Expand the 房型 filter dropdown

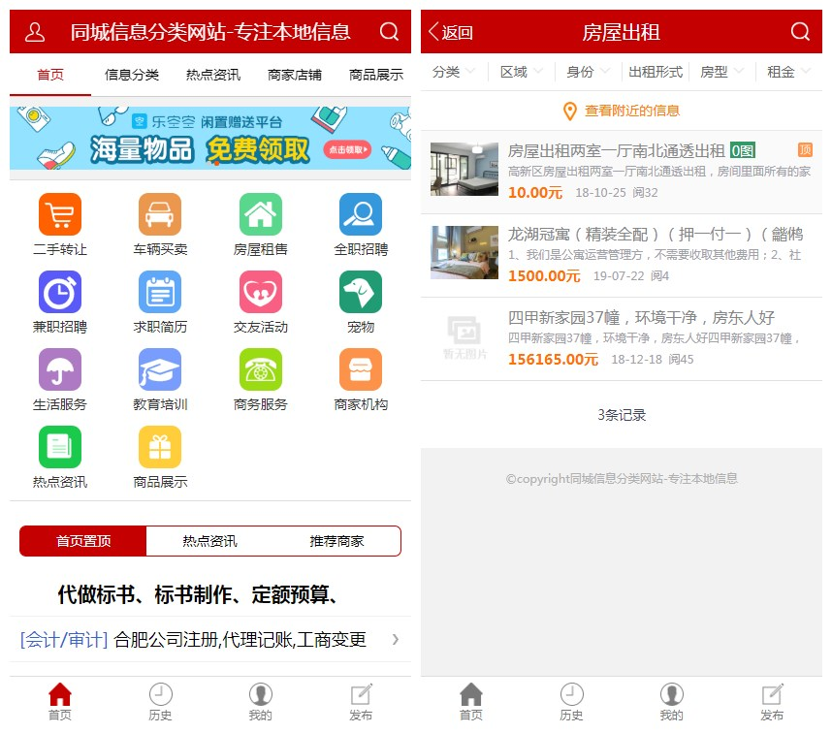tap(722, 72)
